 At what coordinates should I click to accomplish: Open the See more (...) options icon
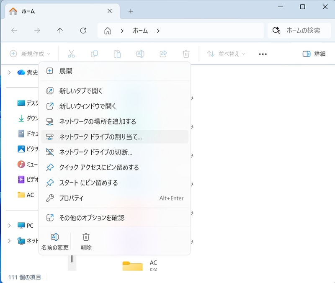(263, 54)
